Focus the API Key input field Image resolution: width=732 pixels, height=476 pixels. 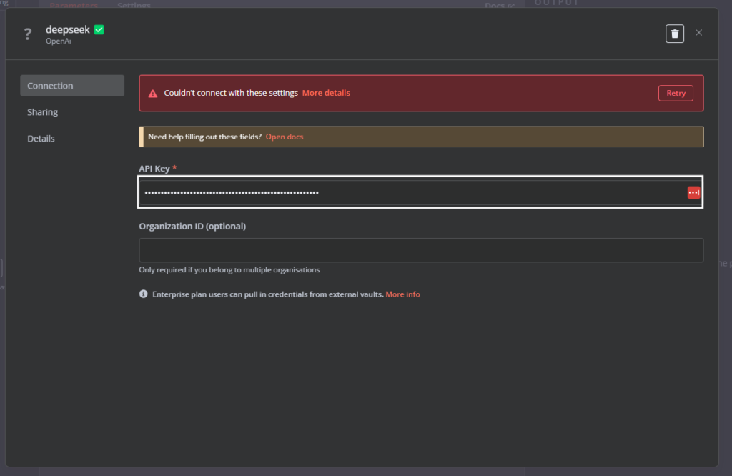coord(420,192)
